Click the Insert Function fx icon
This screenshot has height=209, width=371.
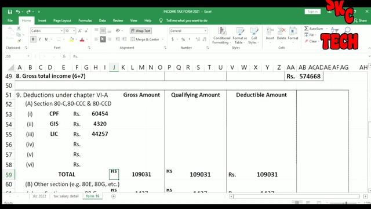[64, 56]
